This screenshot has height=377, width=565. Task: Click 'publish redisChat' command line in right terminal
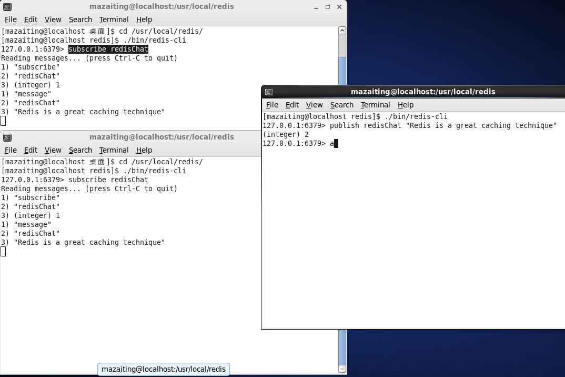[x=410, y=125]
